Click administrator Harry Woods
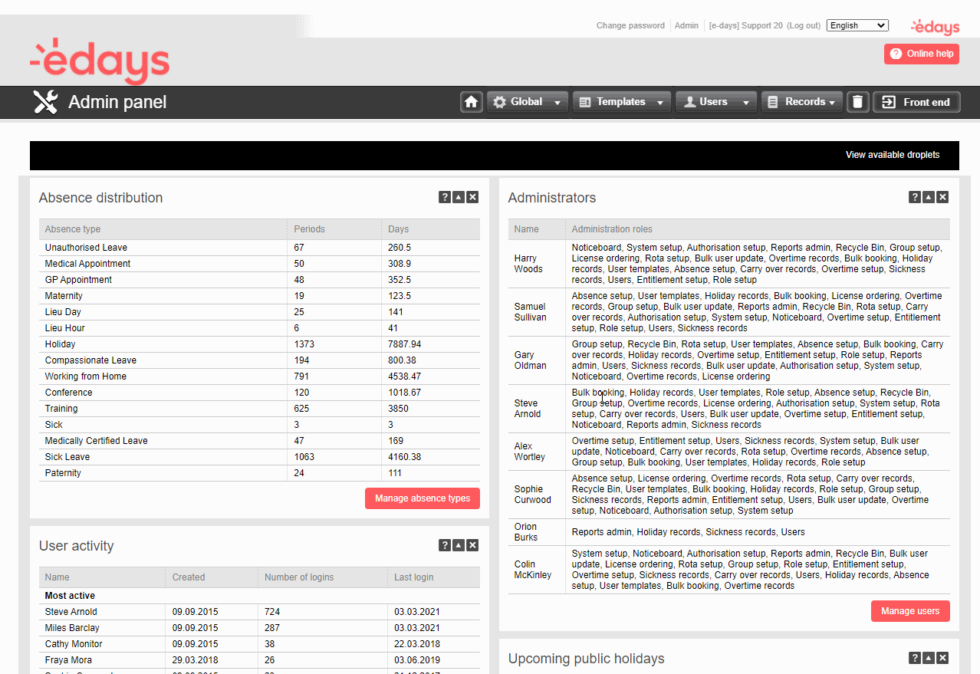The height and width of the screenshot is (674, 980). tap(528, 264)
